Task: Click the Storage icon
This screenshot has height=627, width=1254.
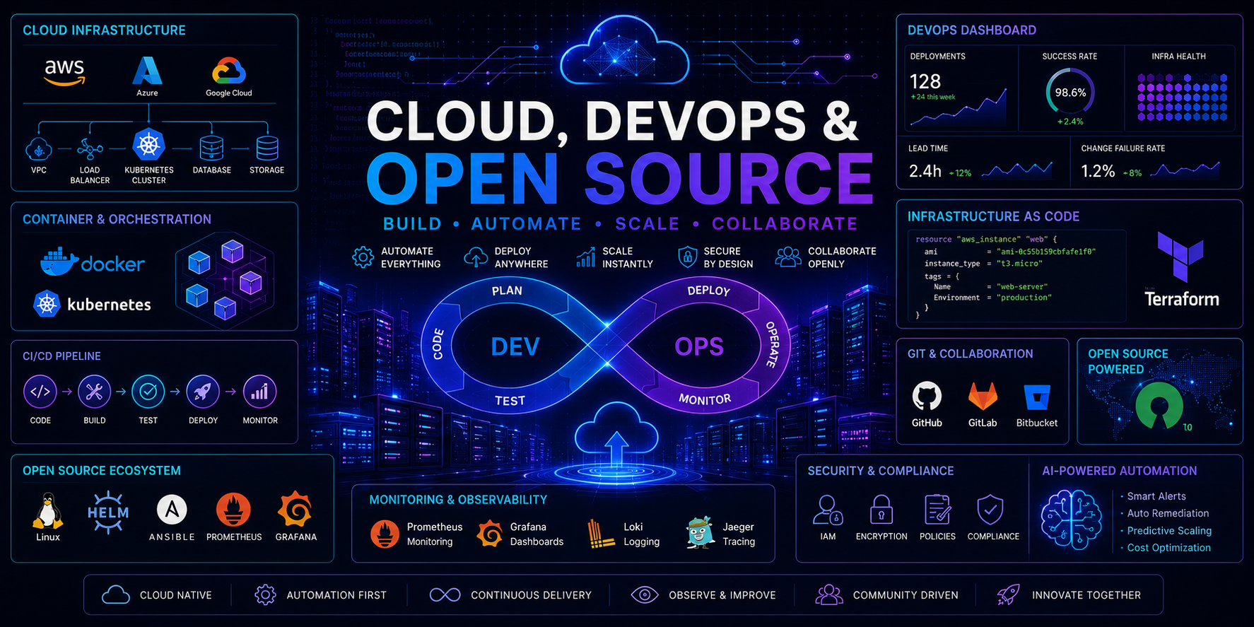Action: [267, 148]
